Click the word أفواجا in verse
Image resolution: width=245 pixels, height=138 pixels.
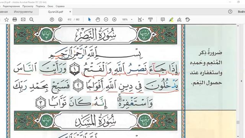pyautogui.click(x=95, y=85)
